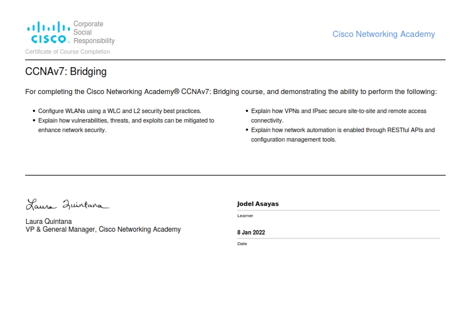
Task: Click the vulnerabilities and threats bullet text
Action: [x=126, y=125]
